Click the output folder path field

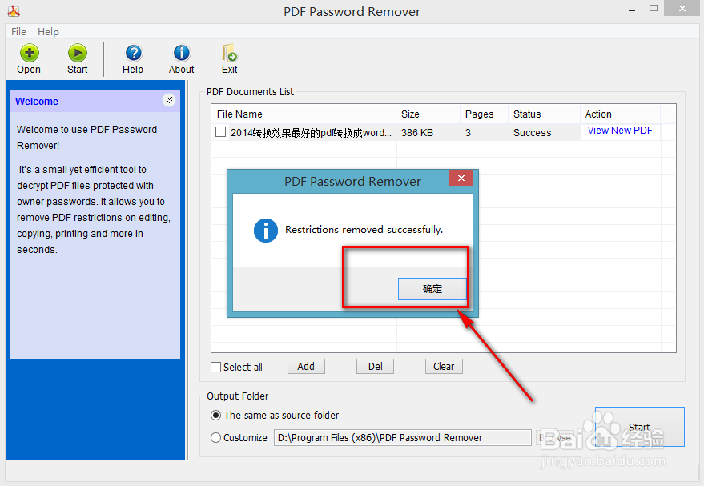pos(403,437)
